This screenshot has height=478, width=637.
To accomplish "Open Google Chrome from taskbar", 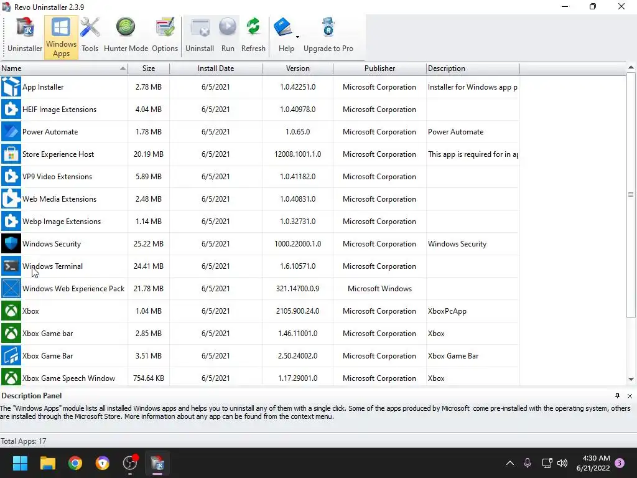I will click(x=75, y=463).
